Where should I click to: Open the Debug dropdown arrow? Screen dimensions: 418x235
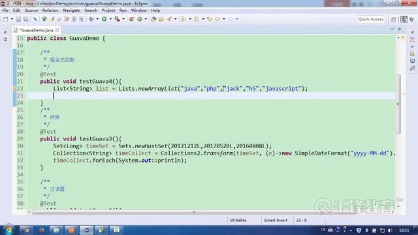[97, 19]
